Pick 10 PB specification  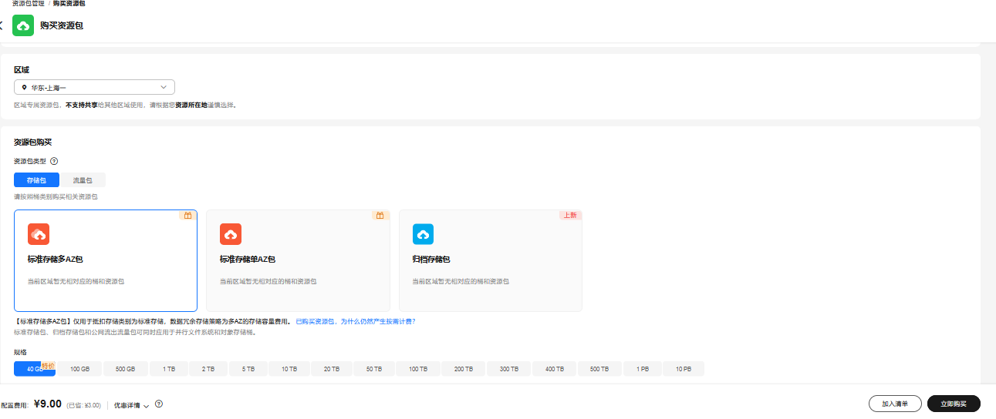point(684,370)
